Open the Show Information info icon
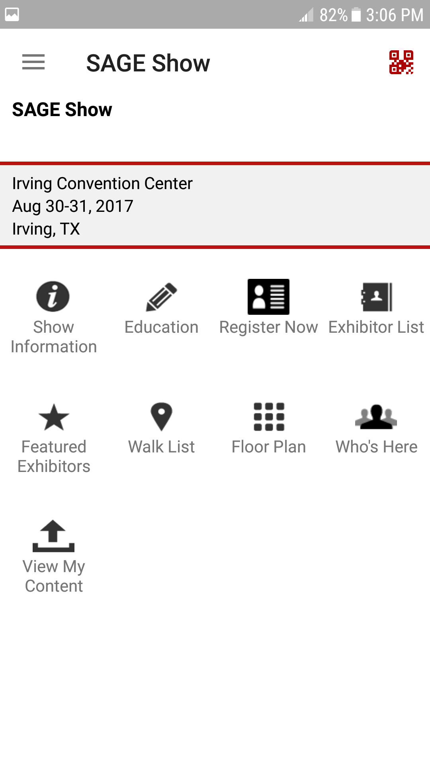 53,296
